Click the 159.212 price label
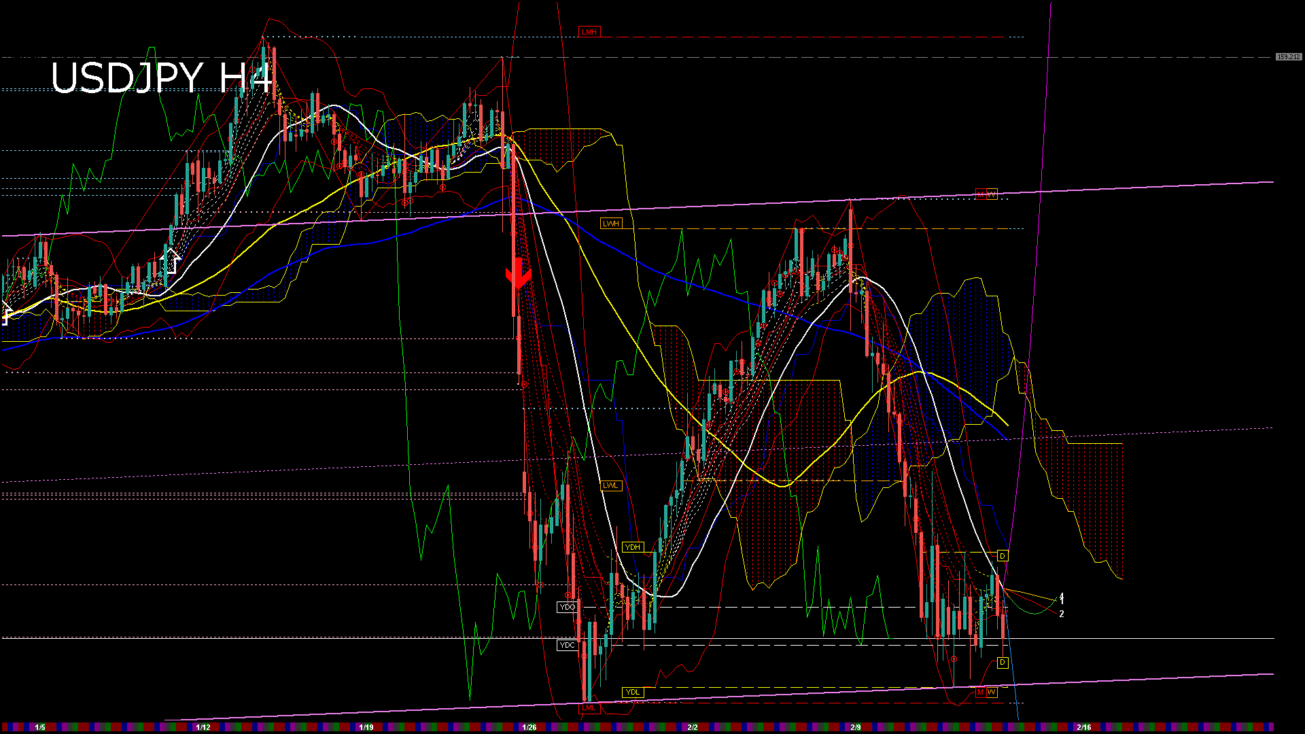The width and height of the screenshot is (1305, 734). click(1288, 57)
